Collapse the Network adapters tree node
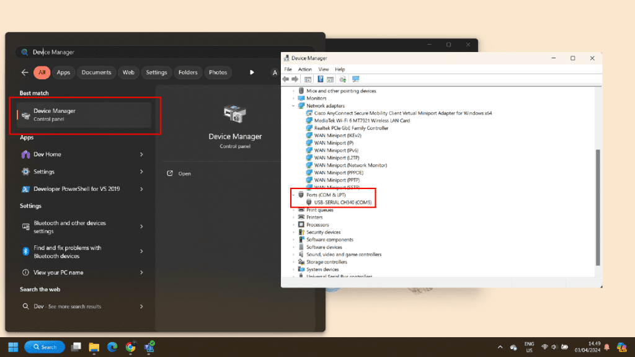 pos(293,106)
